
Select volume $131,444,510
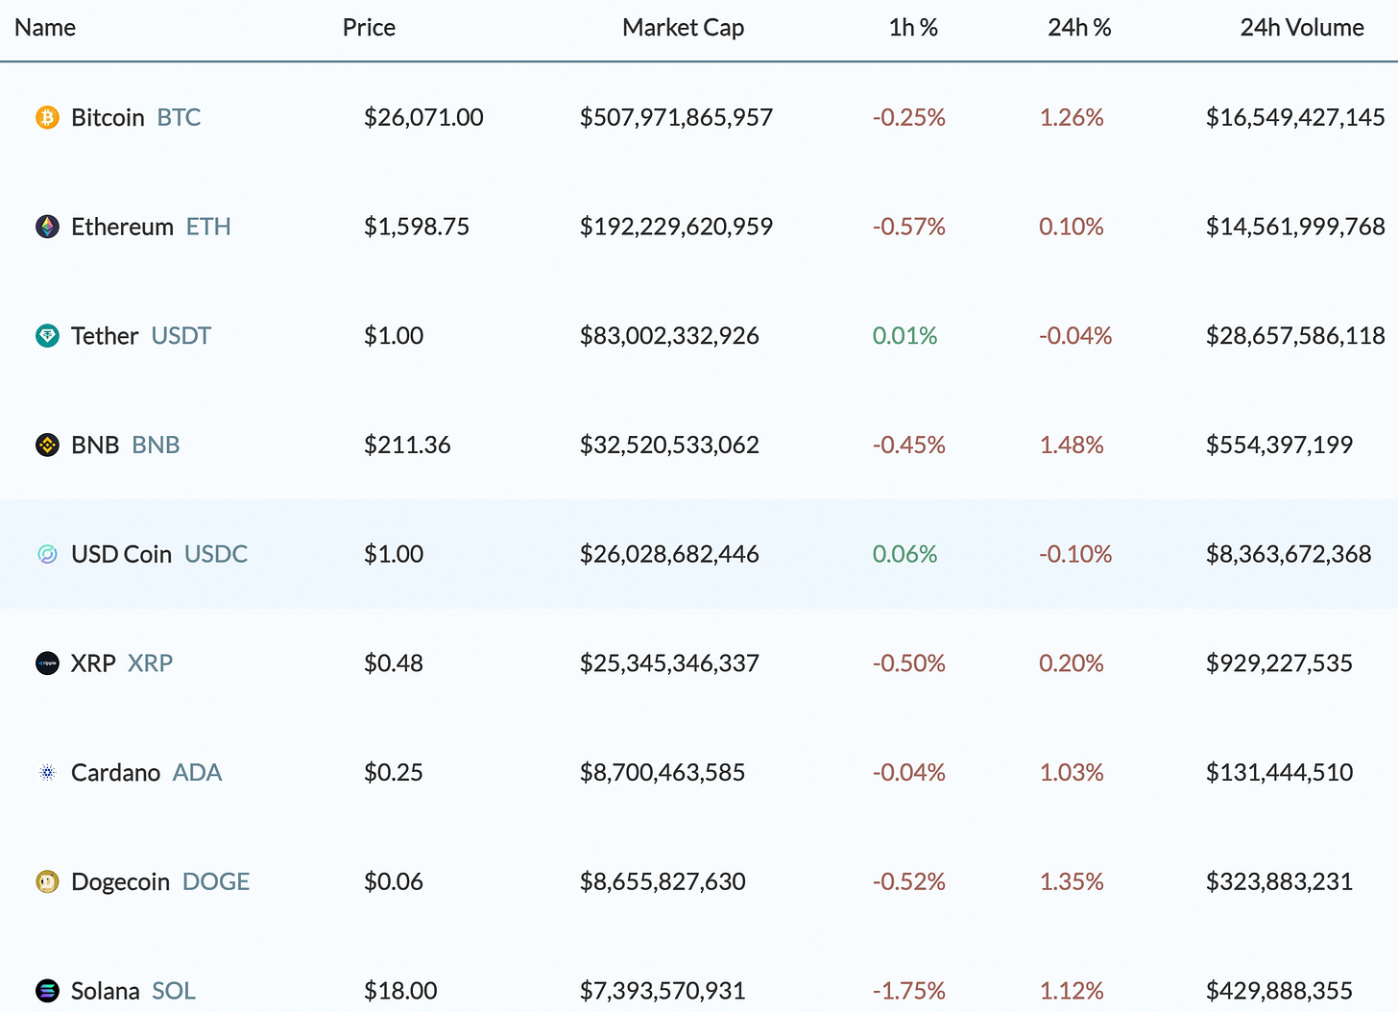point(1279,773)
